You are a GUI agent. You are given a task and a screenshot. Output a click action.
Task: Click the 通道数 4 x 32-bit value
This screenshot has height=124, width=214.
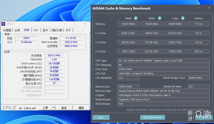71,38
